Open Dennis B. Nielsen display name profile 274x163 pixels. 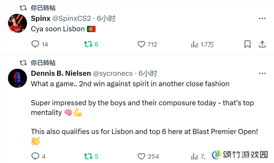coord(61,73)
